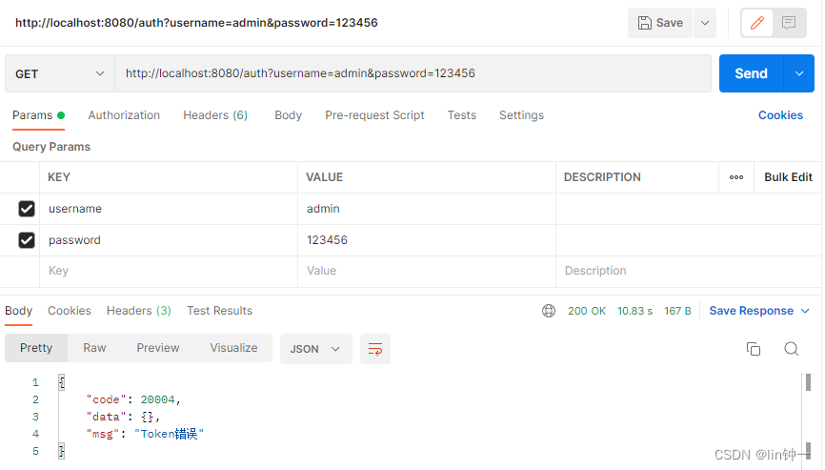This screenshot has height=470, width=825.
Task: Click the Cookies link
Action: 780,115
